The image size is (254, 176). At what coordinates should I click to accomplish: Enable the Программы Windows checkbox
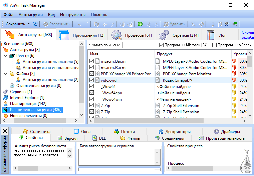(214, 45)
